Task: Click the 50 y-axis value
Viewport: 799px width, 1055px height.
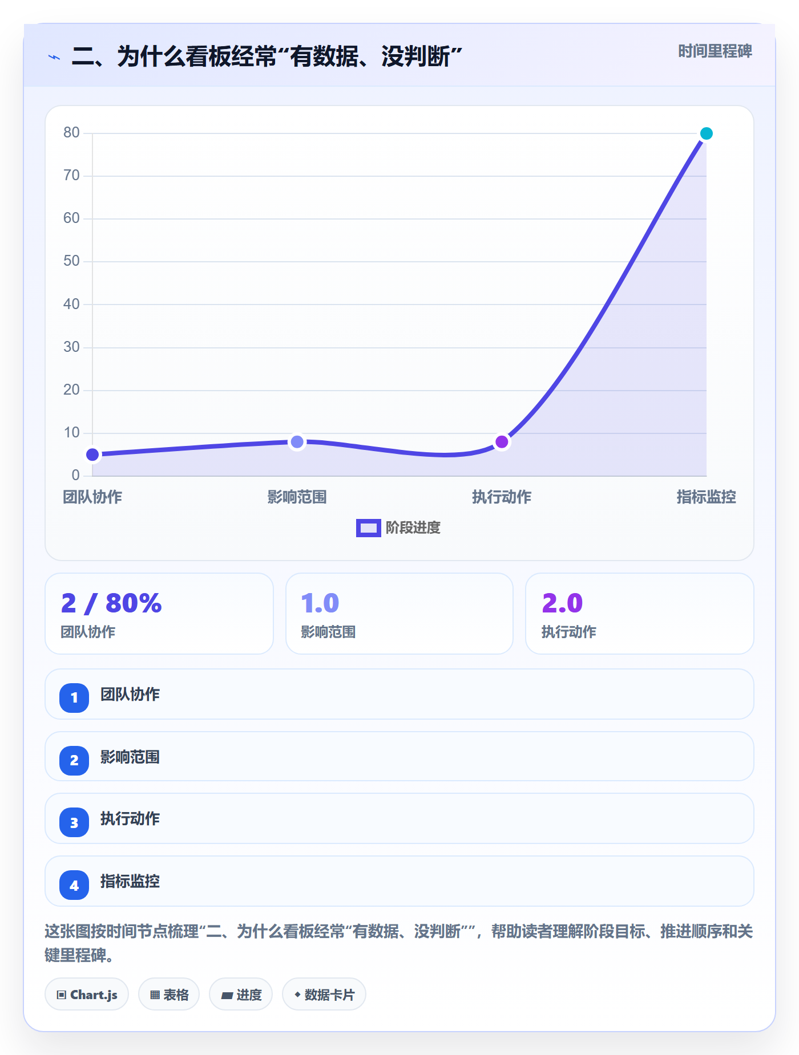Action: (x=71, y=261)
